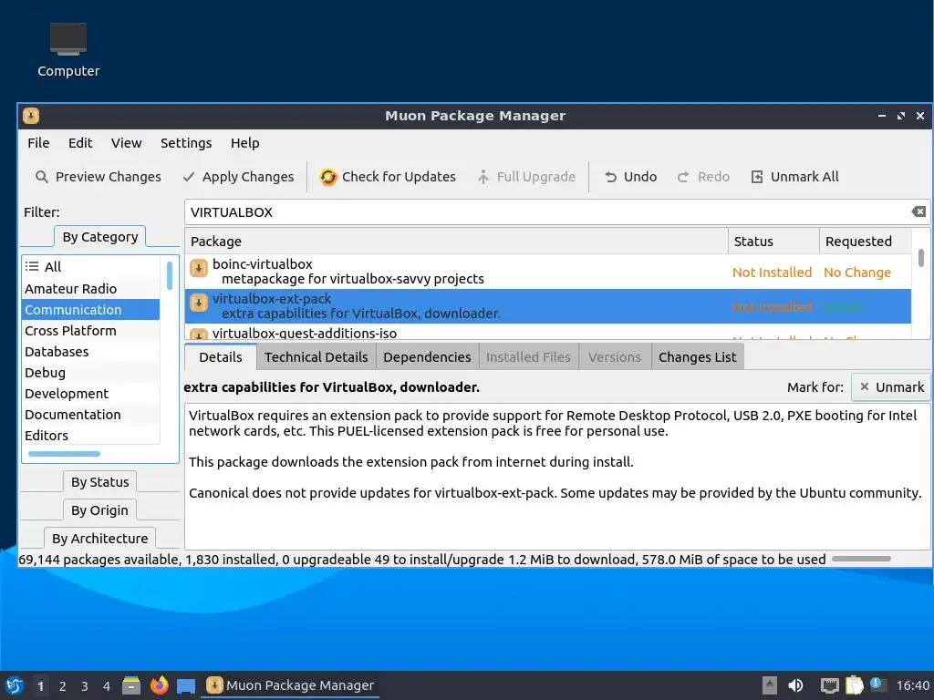The height and width of the screenshot is (700, 934).
Task: Click the Muon app icon in title bar
Action: 31,116
